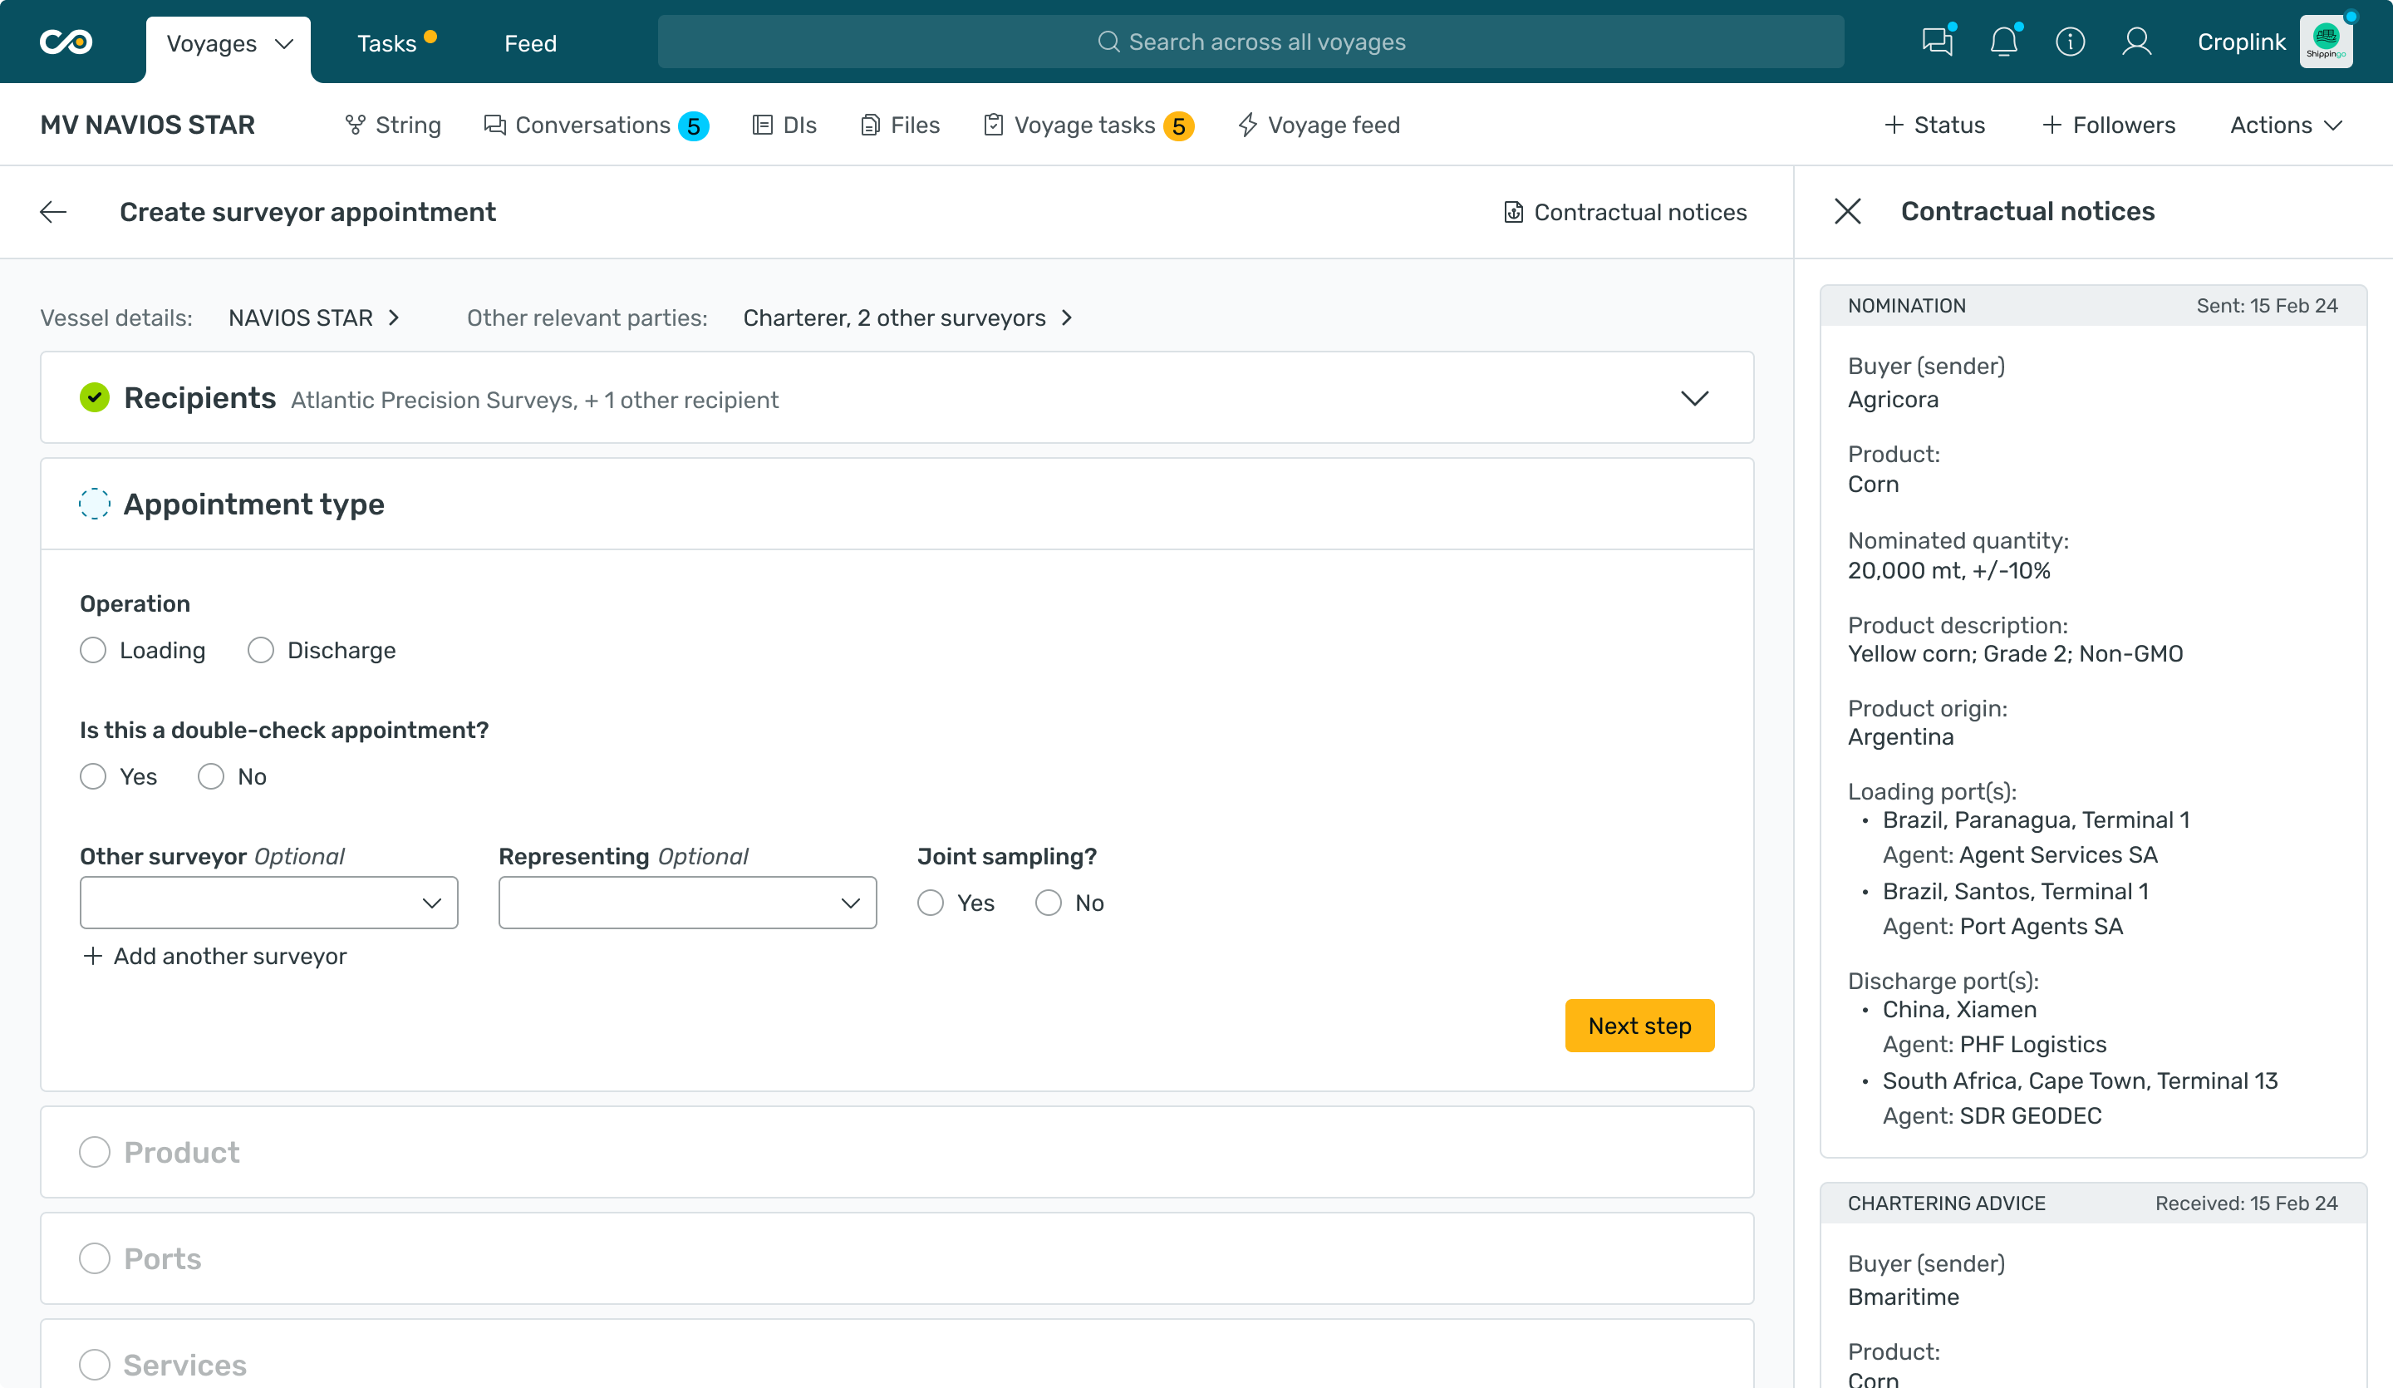Image resolution: width=2393 pixels, height=1388 pixels.
Task: Open the Representing dropdown
Action: point(686,903)
